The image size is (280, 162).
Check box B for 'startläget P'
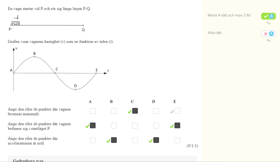(x=114, y=126)
